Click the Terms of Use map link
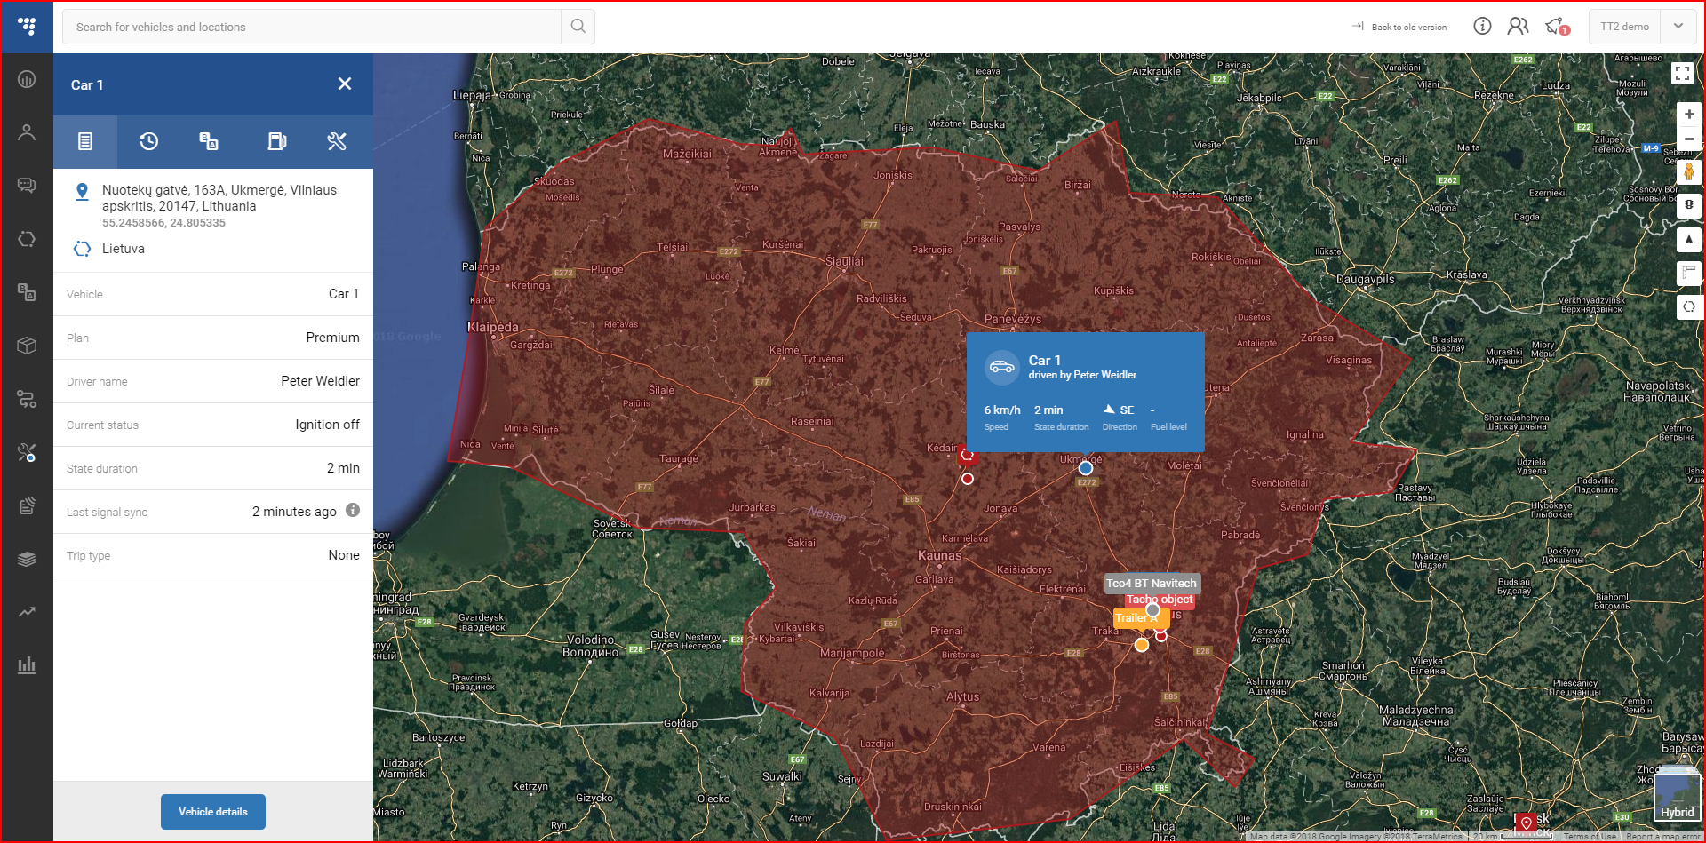This screenshot has height=843, width=1706. pos(1590,837)
